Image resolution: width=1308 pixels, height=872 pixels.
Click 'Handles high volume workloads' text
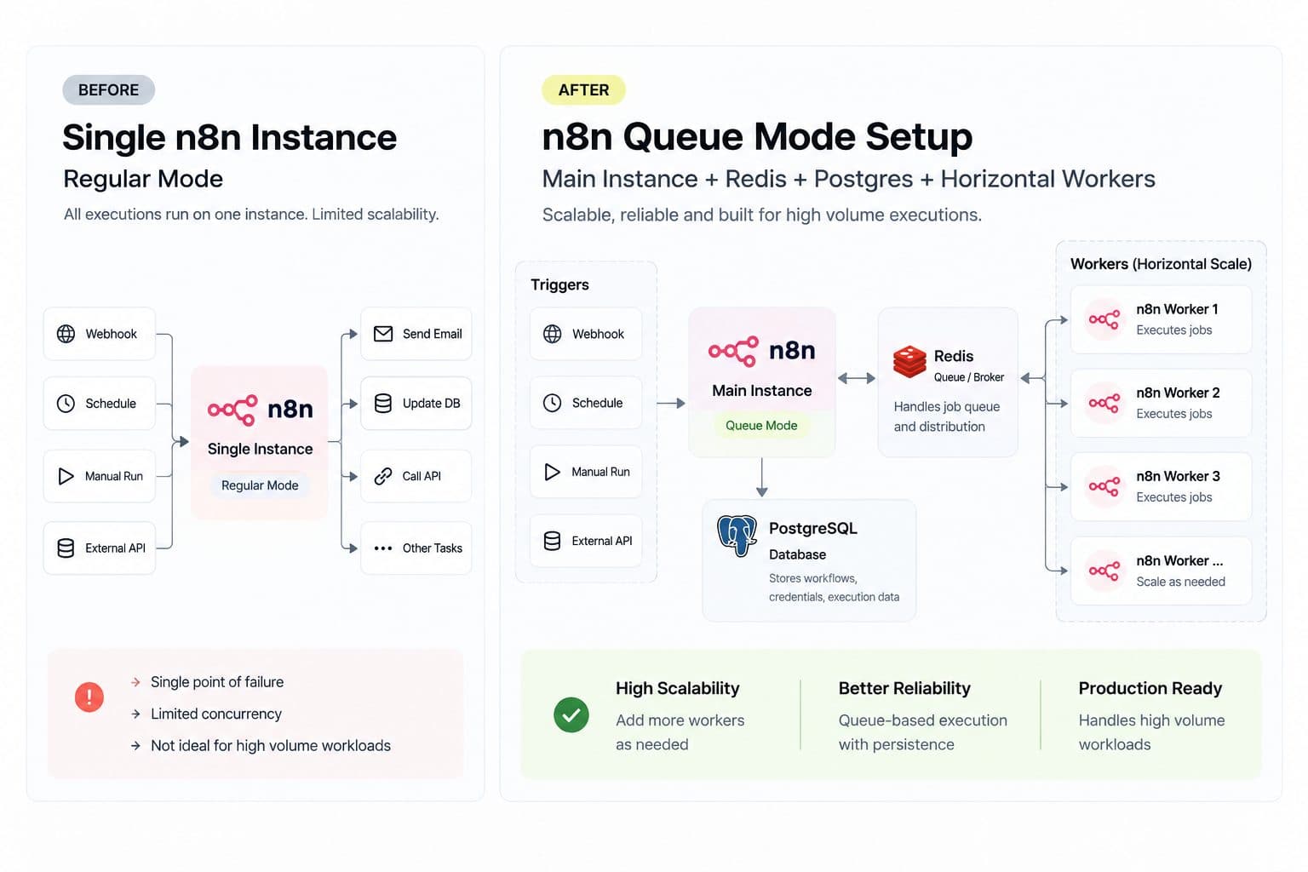click(1152, 732)
